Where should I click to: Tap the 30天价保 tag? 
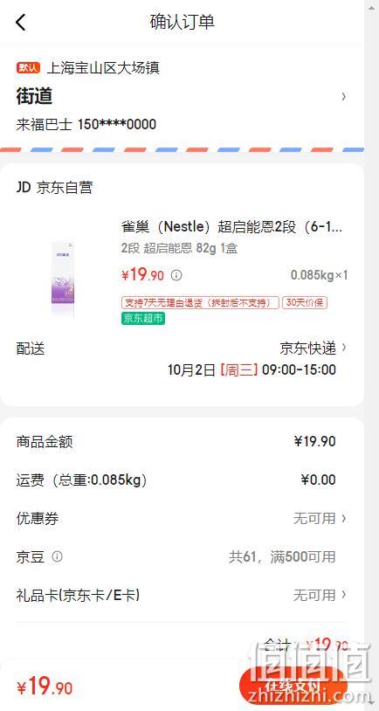tap(305, 302)
